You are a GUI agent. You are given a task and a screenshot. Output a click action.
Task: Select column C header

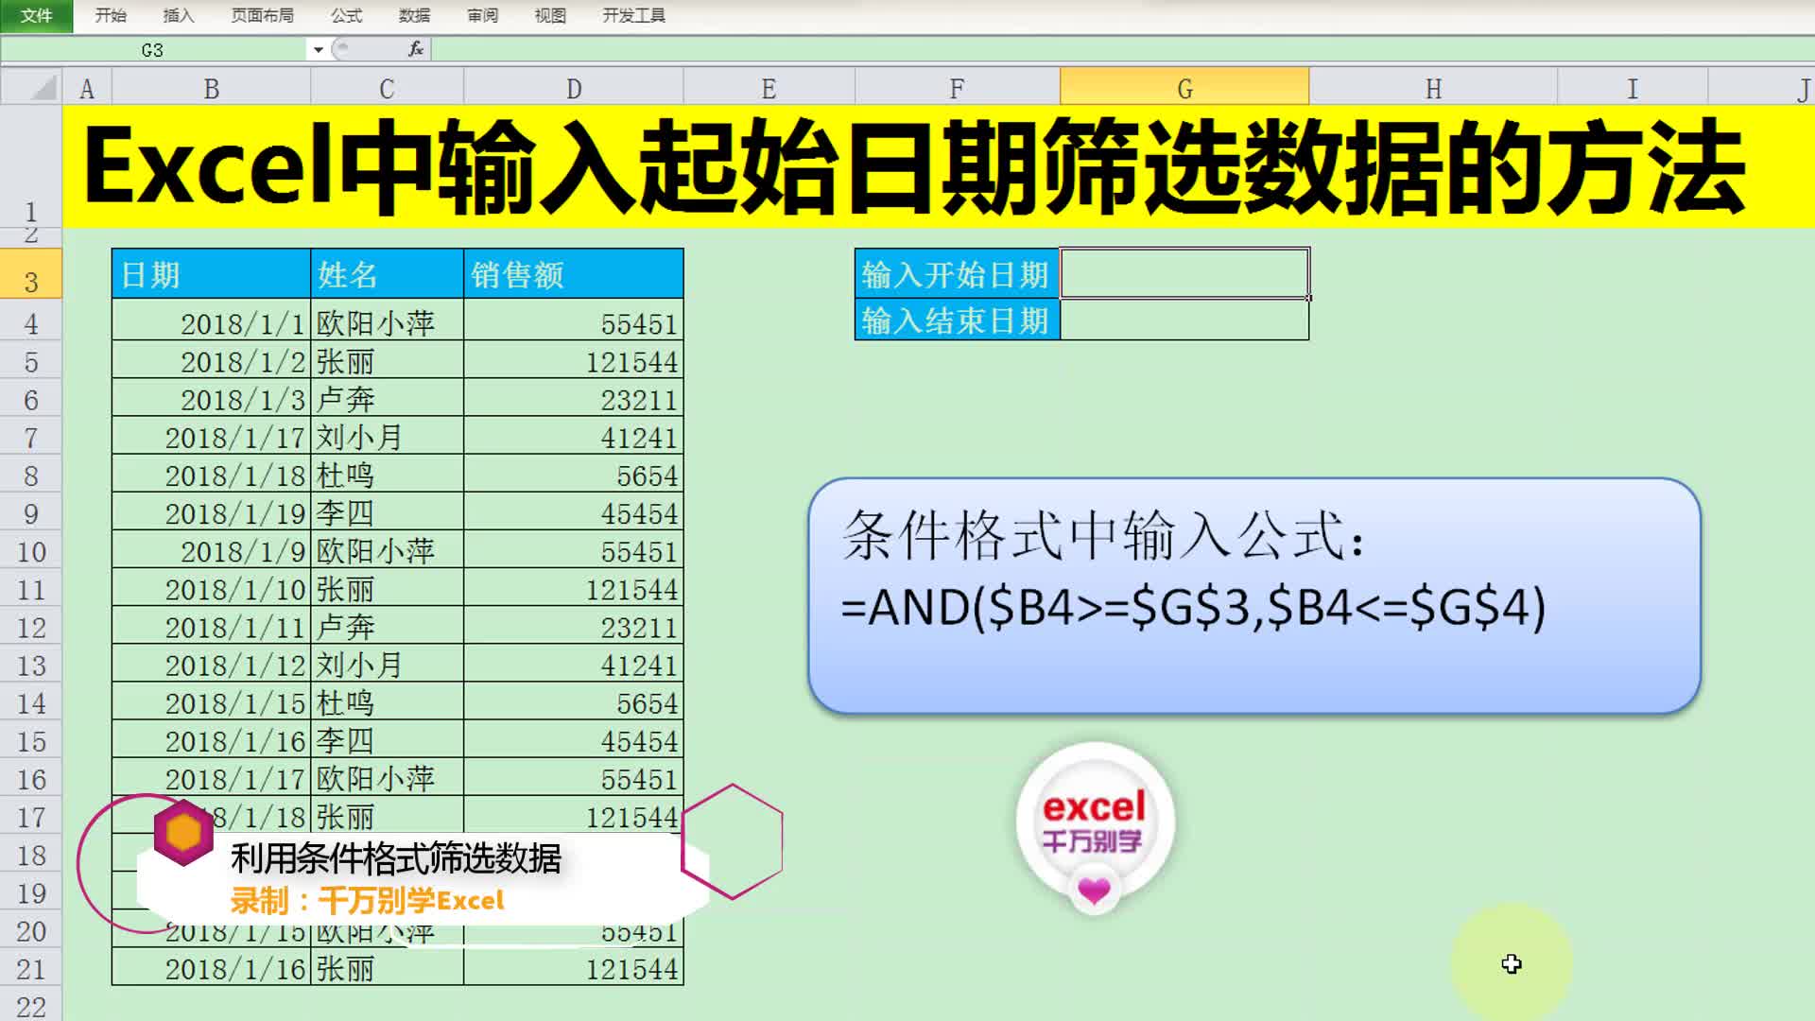[387, 89]
